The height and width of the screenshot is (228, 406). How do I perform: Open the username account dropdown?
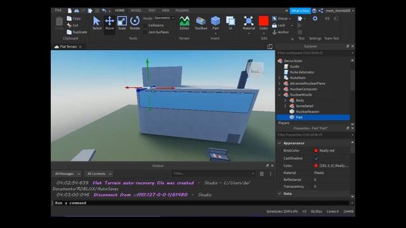[353, 11]
